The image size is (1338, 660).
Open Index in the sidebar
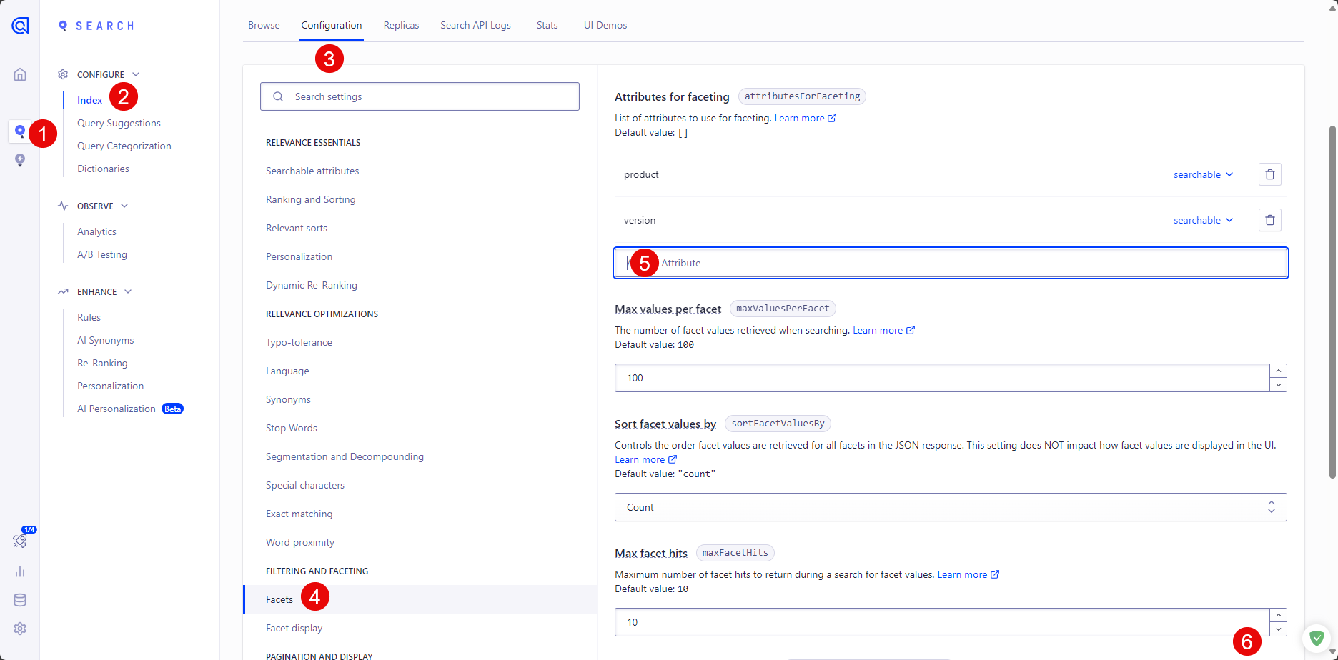89,100
